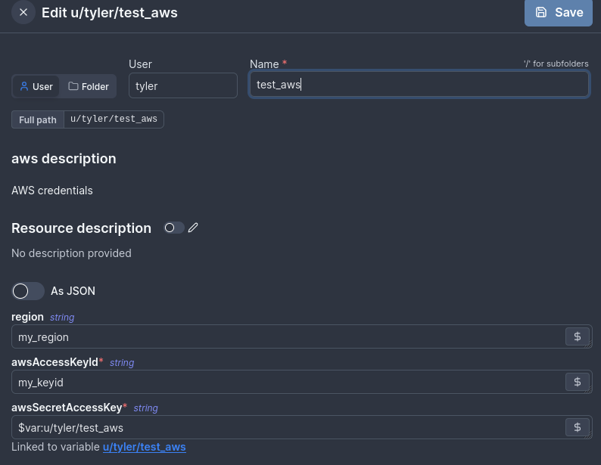The height and width of the screenshot is (465, 601).
Task: Click the Name input field
Action: (419, 85)
